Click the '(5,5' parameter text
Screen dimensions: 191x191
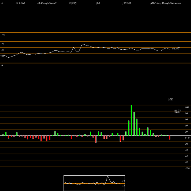(98, 3)
